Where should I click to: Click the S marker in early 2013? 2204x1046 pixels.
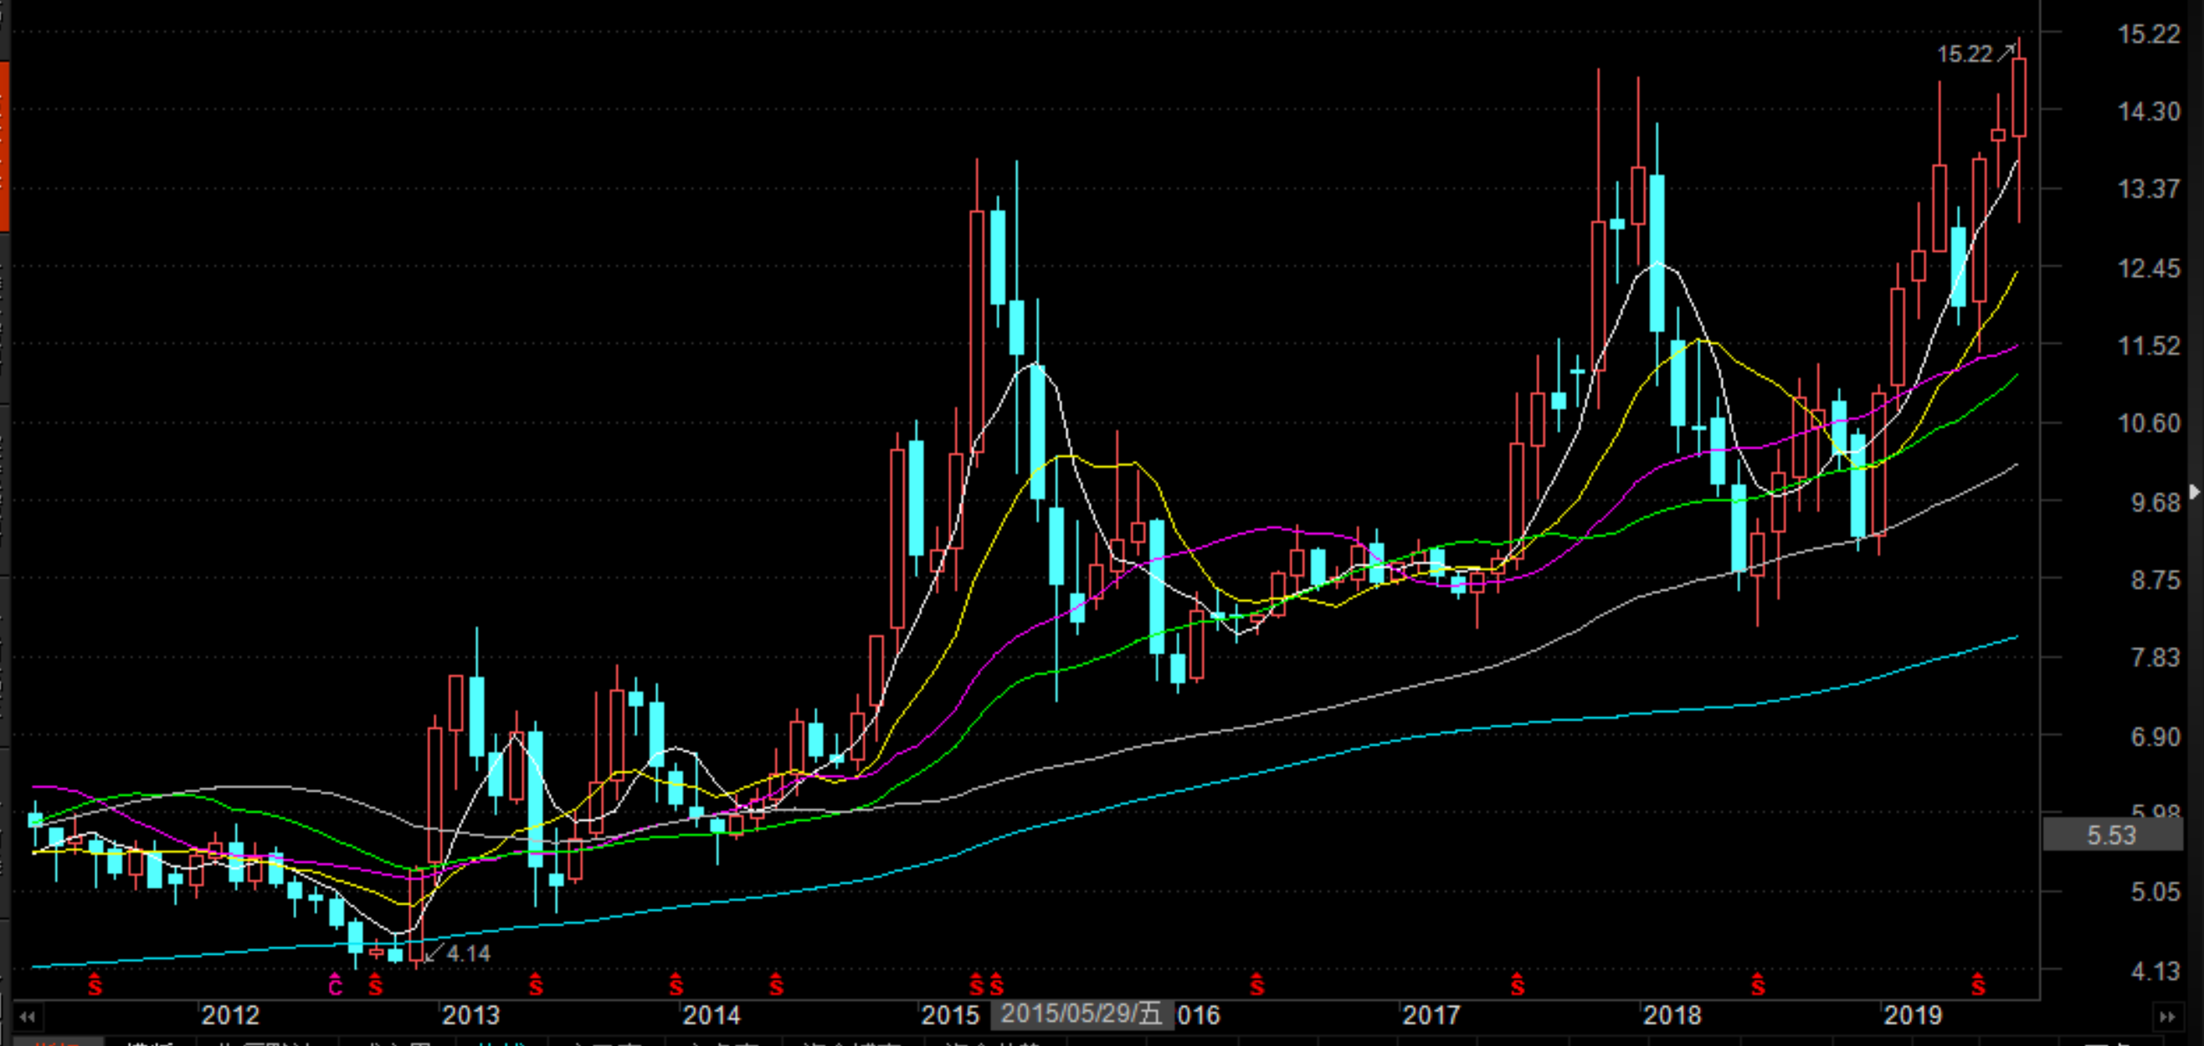[536, 987]
